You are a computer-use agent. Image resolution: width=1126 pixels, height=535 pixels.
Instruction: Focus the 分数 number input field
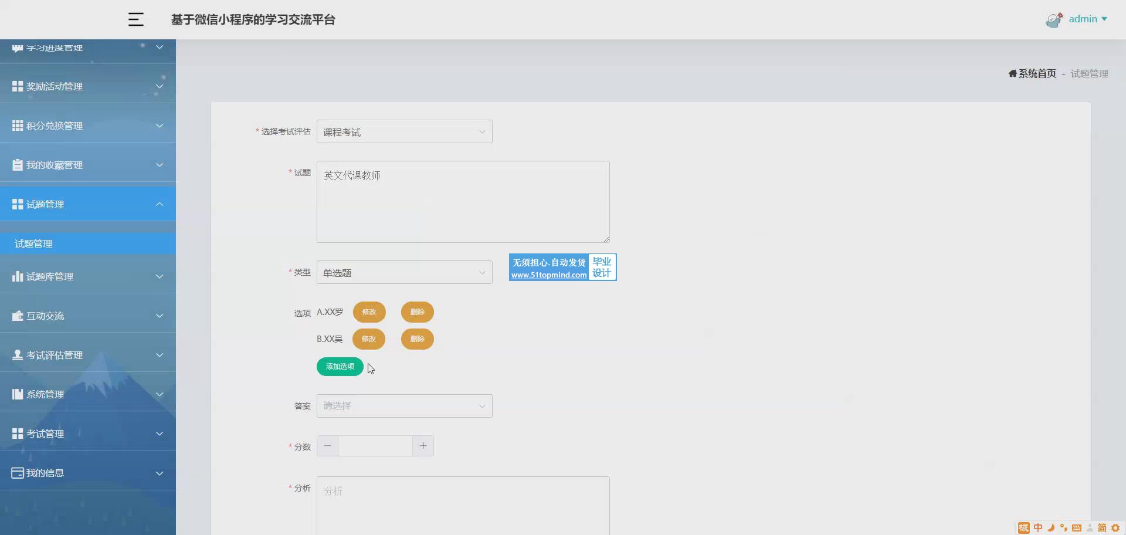pyautogui.click(x=375, y=446)
